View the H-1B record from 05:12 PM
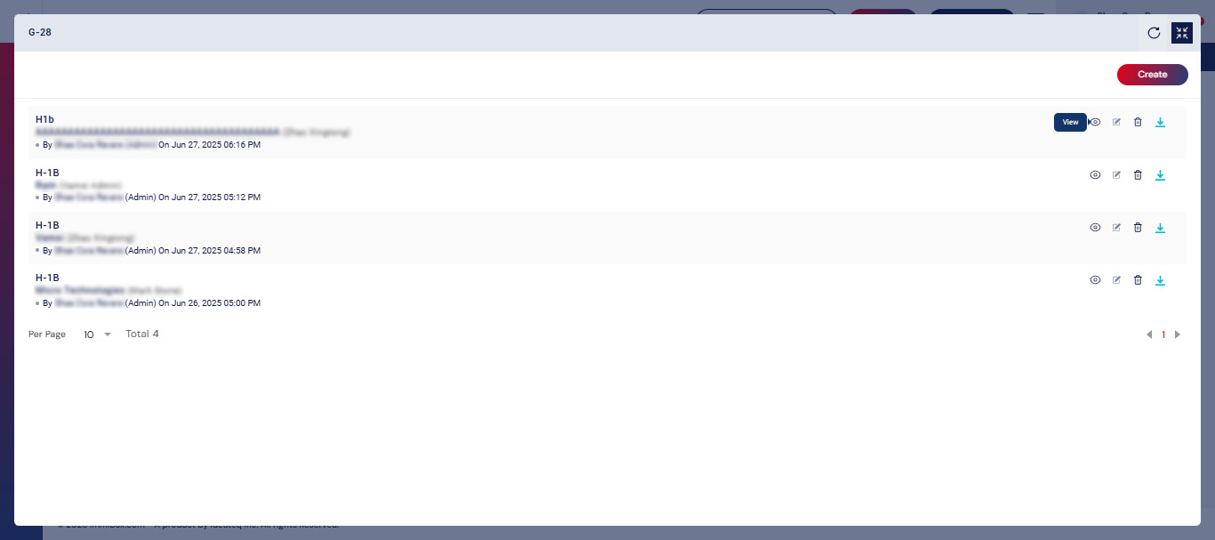 [x=1095, y=175]
